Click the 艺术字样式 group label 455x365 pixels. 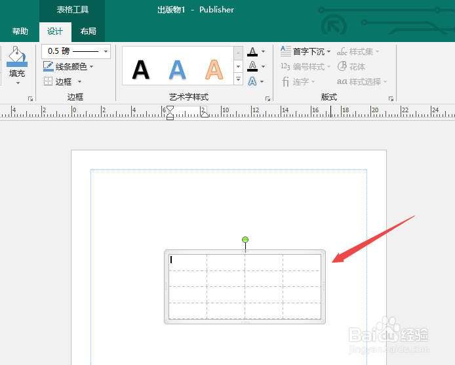pos(189,97)
